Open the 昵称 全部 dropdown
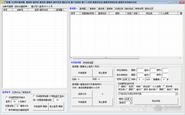 pyautogui.click(x=128, y=99)
